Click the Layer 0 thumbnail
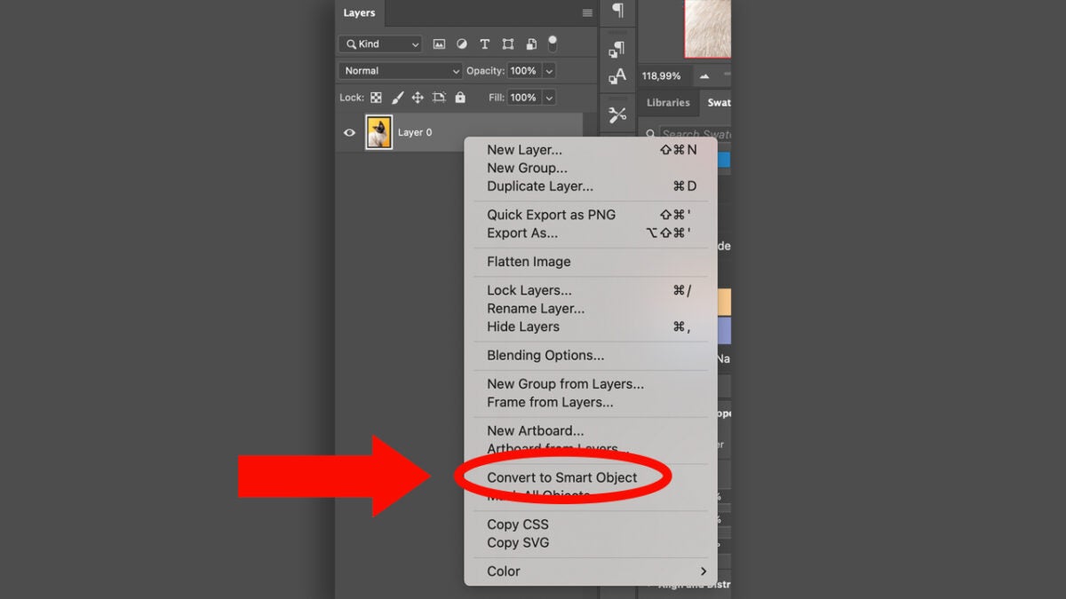Screen dimensions: 1066x599 point(379,132)
